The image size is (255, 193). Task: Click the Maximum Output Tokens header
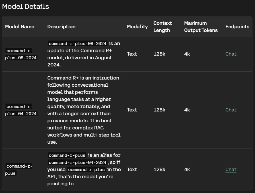click(201, 27)
